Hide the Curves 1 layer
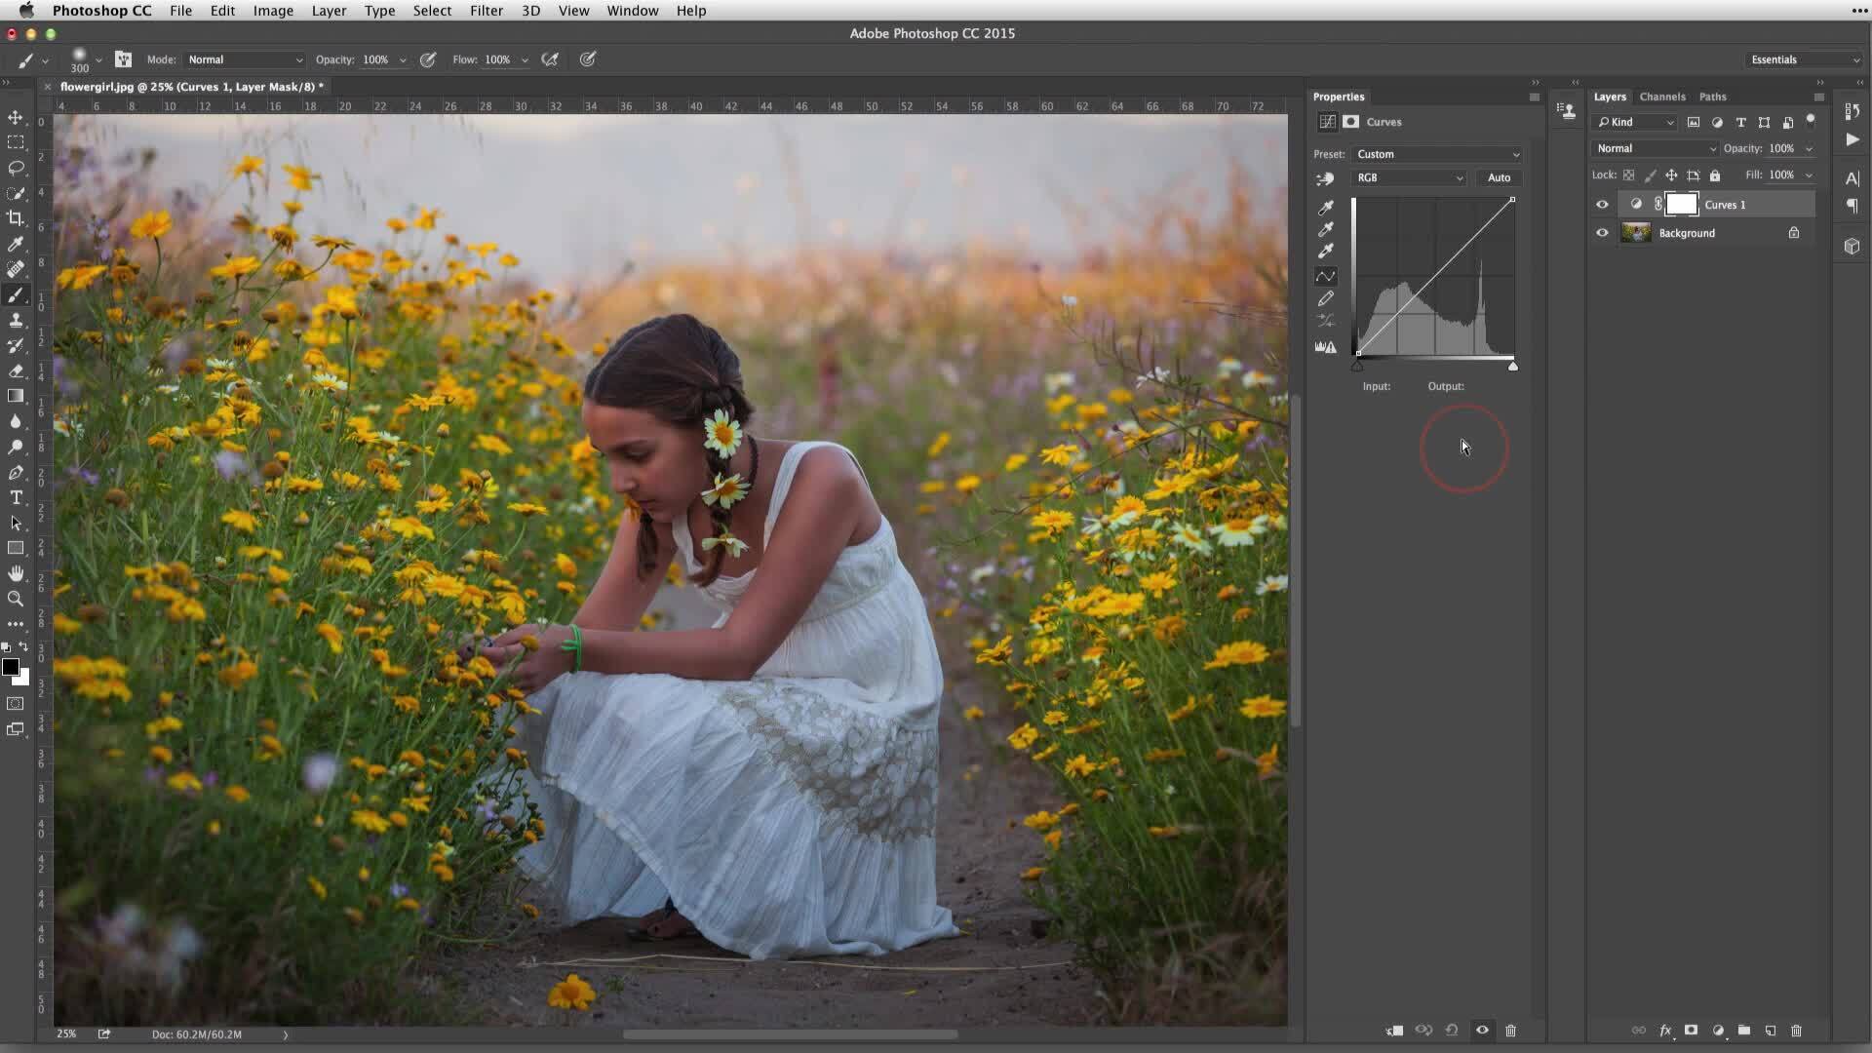Image resolution: width=1872 pixels, height=1053 pixels. click(1602, 205)
